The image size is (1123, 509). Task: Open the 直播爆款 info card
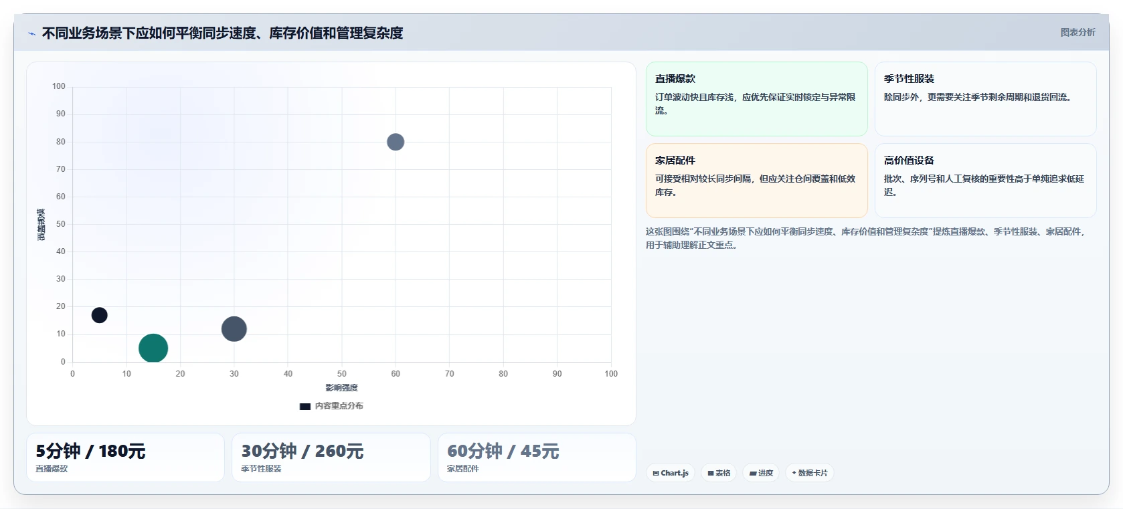(x=757, y=99)
